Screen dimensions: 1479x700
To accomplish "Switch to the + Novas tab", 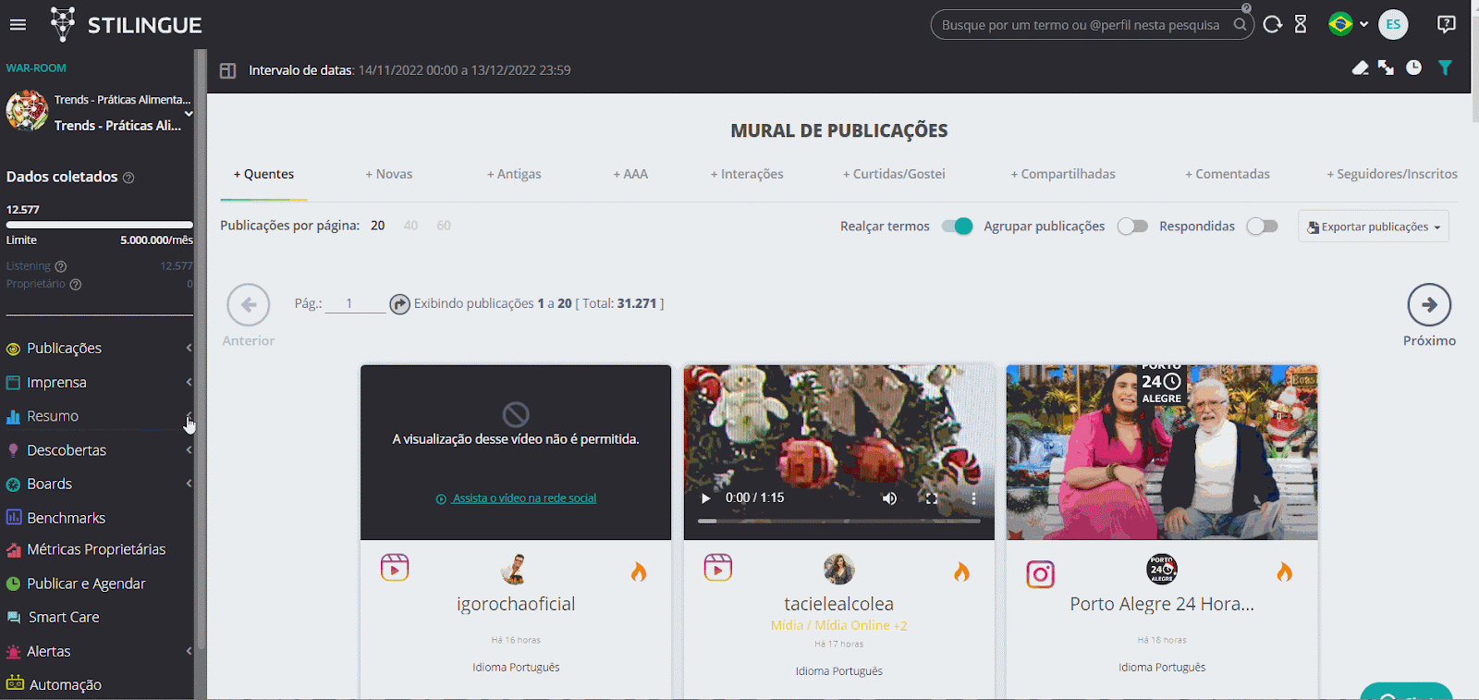I will tap(389, 174).
